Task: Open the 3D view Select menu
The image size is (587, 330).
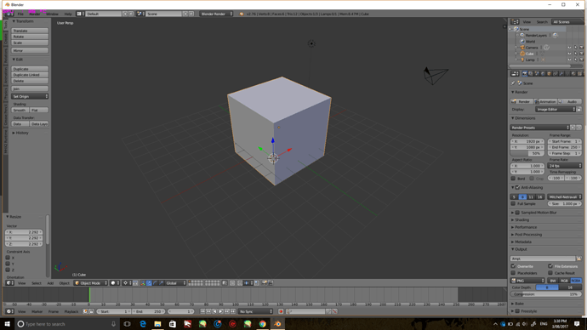Action: tap(37, 283)
